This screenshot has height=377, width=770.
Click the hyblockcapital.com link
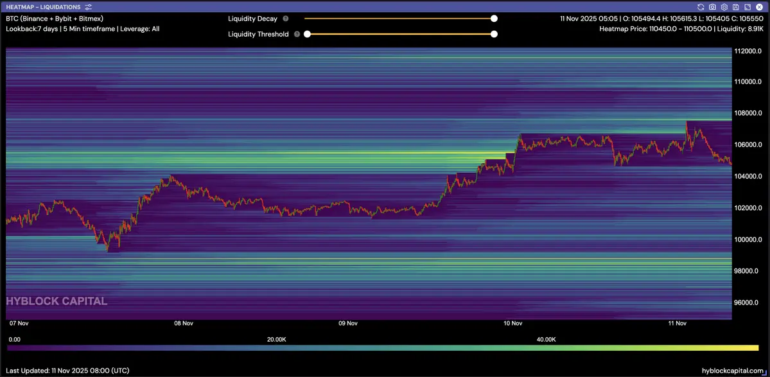tap(733, 371)
